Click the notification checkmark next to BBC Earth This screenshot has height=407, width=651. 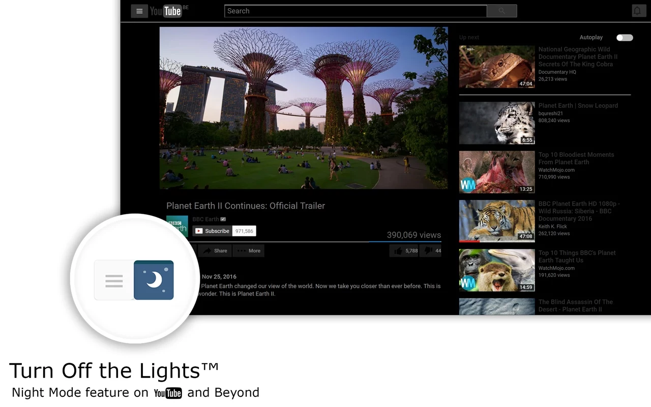pos(223,219)
